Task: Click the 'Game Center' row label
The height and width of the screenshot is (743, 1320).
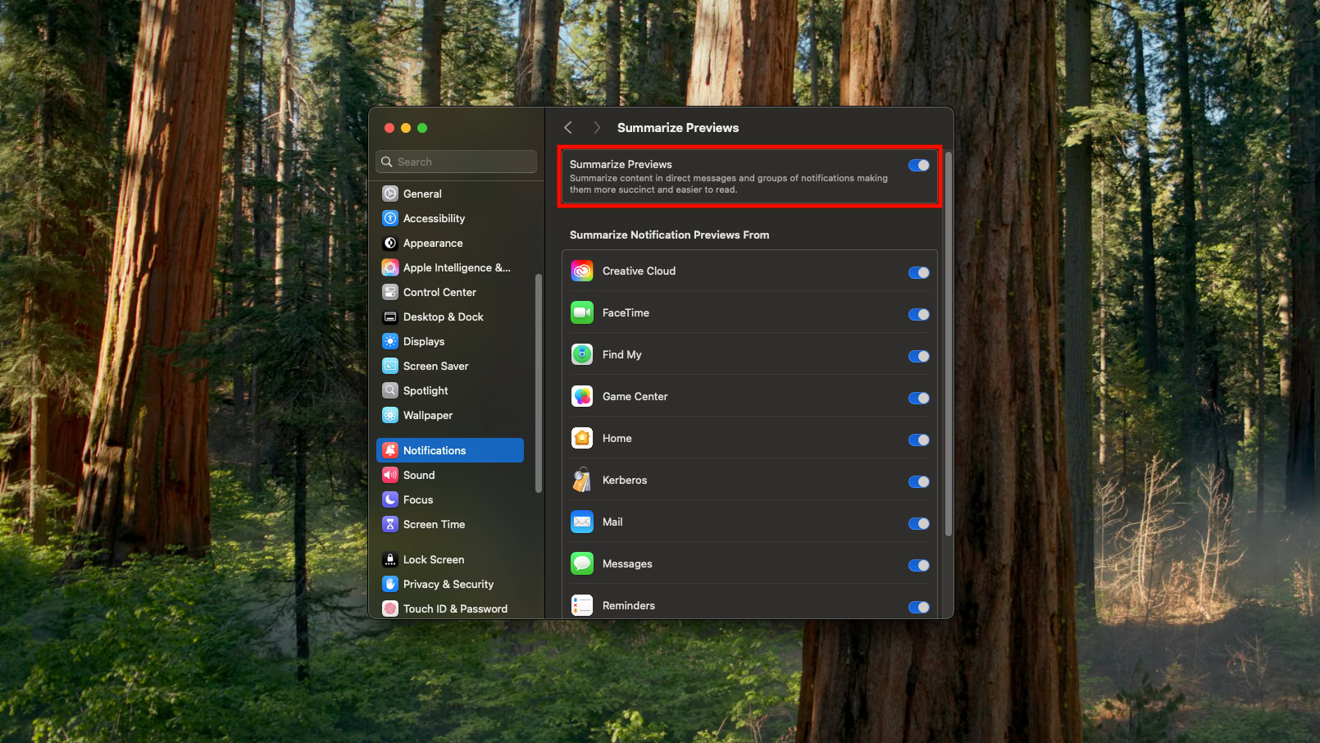Action: point(635,396)
